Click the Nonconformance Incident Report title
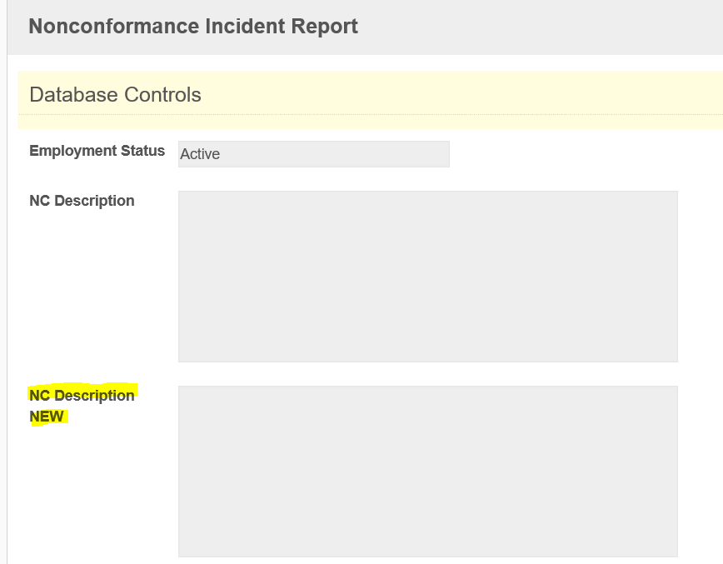The height and width of the screenshot is (564, 723). click(x=193, y=26)
